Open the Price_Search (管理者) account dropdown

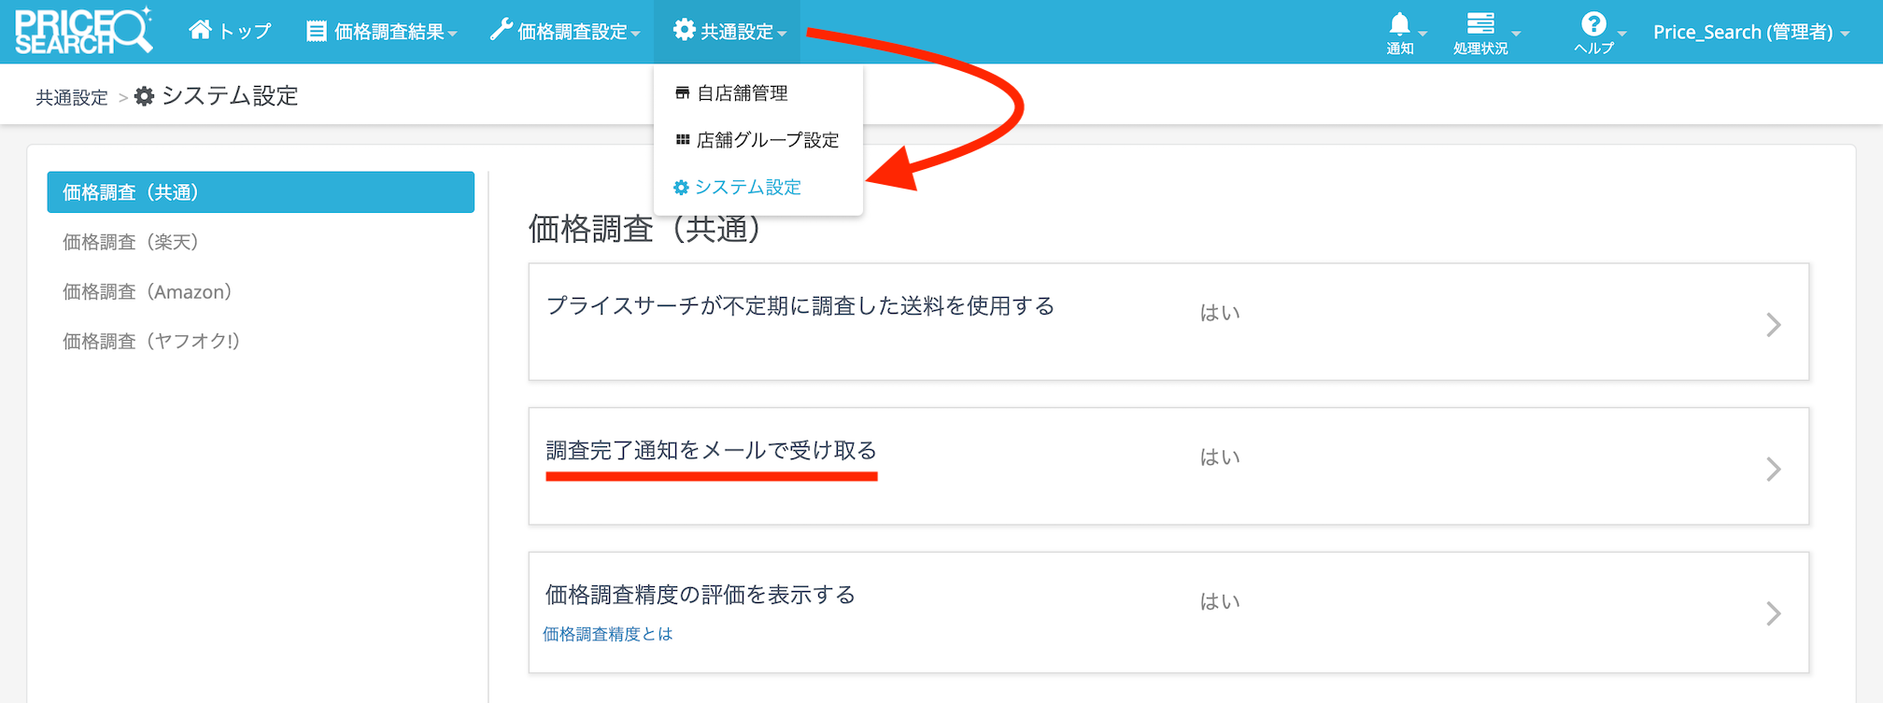point(1750,32)
